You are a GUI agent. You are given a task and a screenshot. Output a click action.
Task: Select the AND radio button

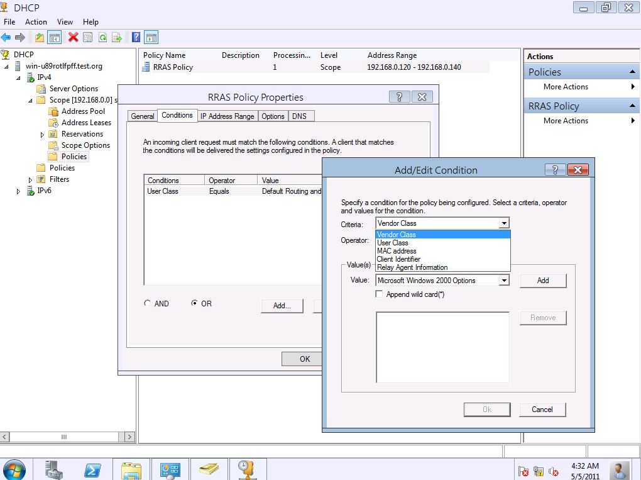tap(148, 303)
